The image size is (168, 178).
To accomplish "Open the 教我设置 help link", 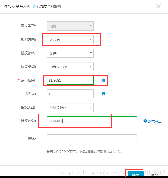I will tap(155, 121).
